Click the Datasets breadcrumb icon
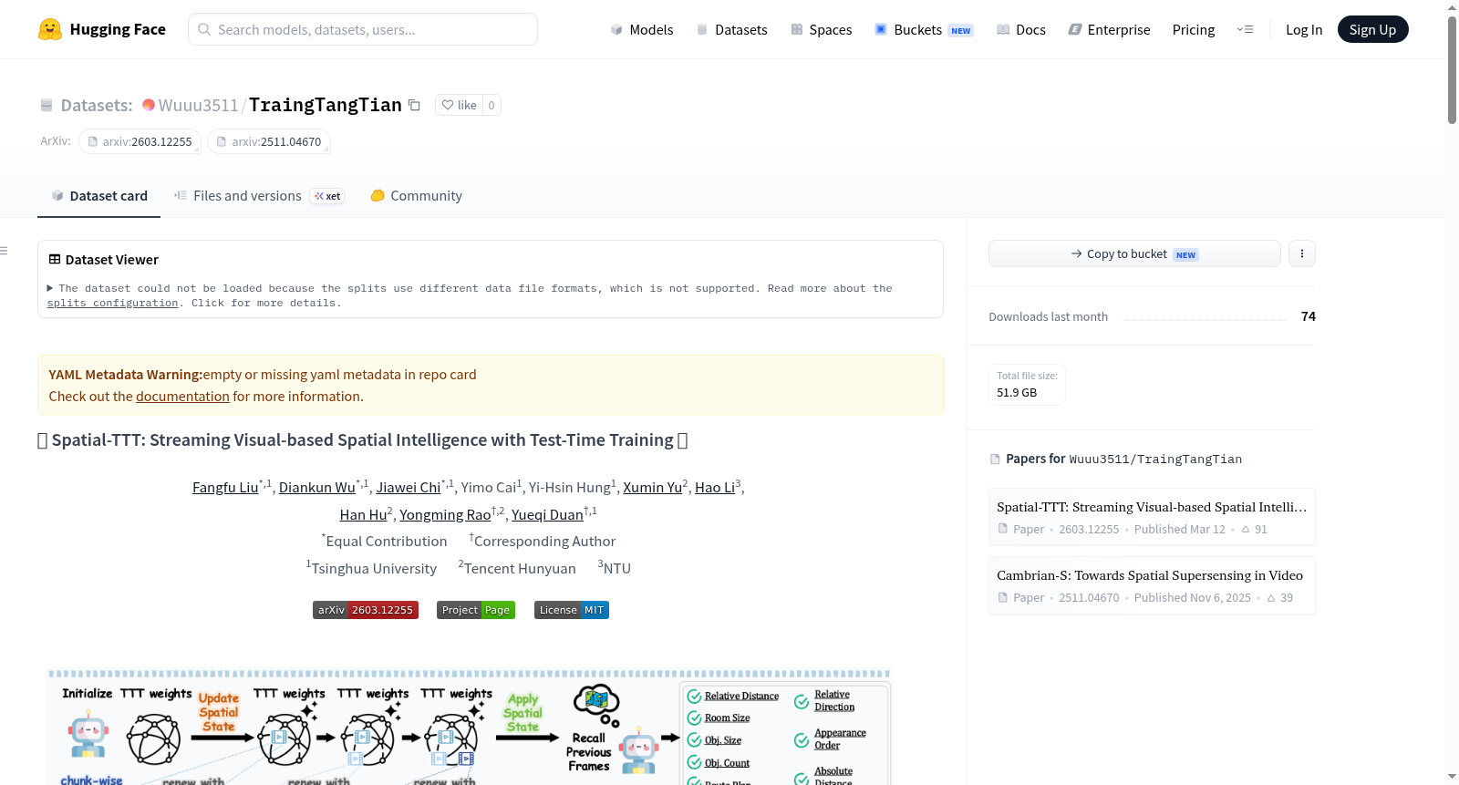1459x785 pixels. click(47, 106)
